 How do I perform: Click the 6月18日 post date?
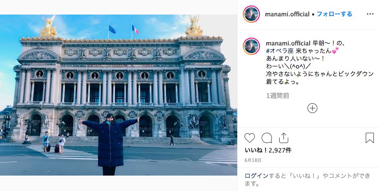click(253, 160)
